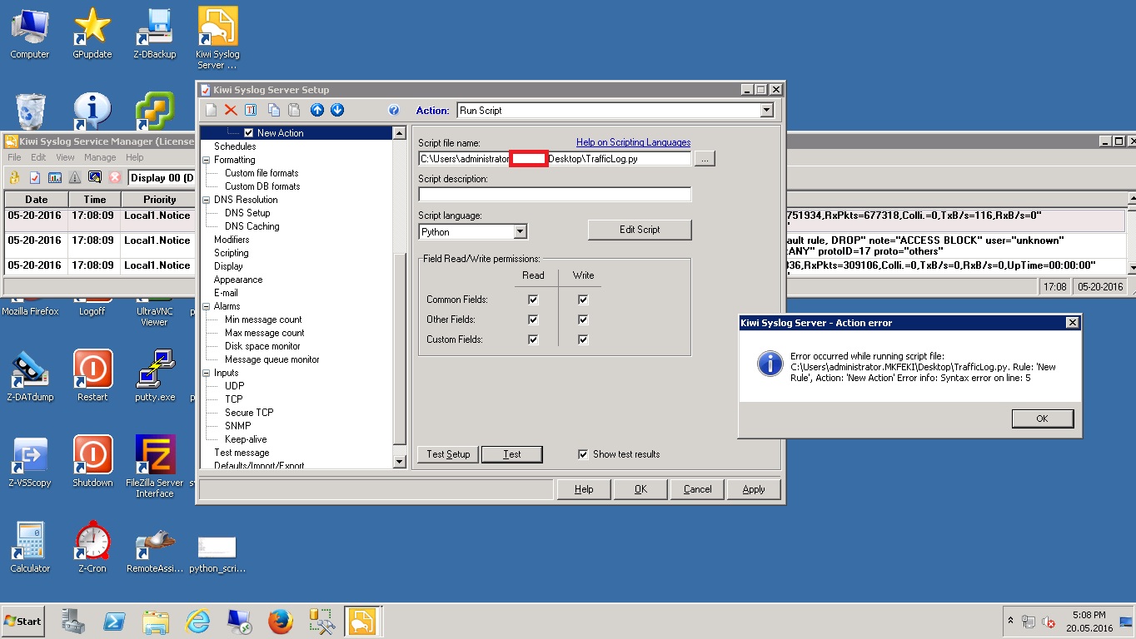Open the Kiwi Syslog Server desktop shortcut
This screenshot has width=1136, height=639.
217,39
